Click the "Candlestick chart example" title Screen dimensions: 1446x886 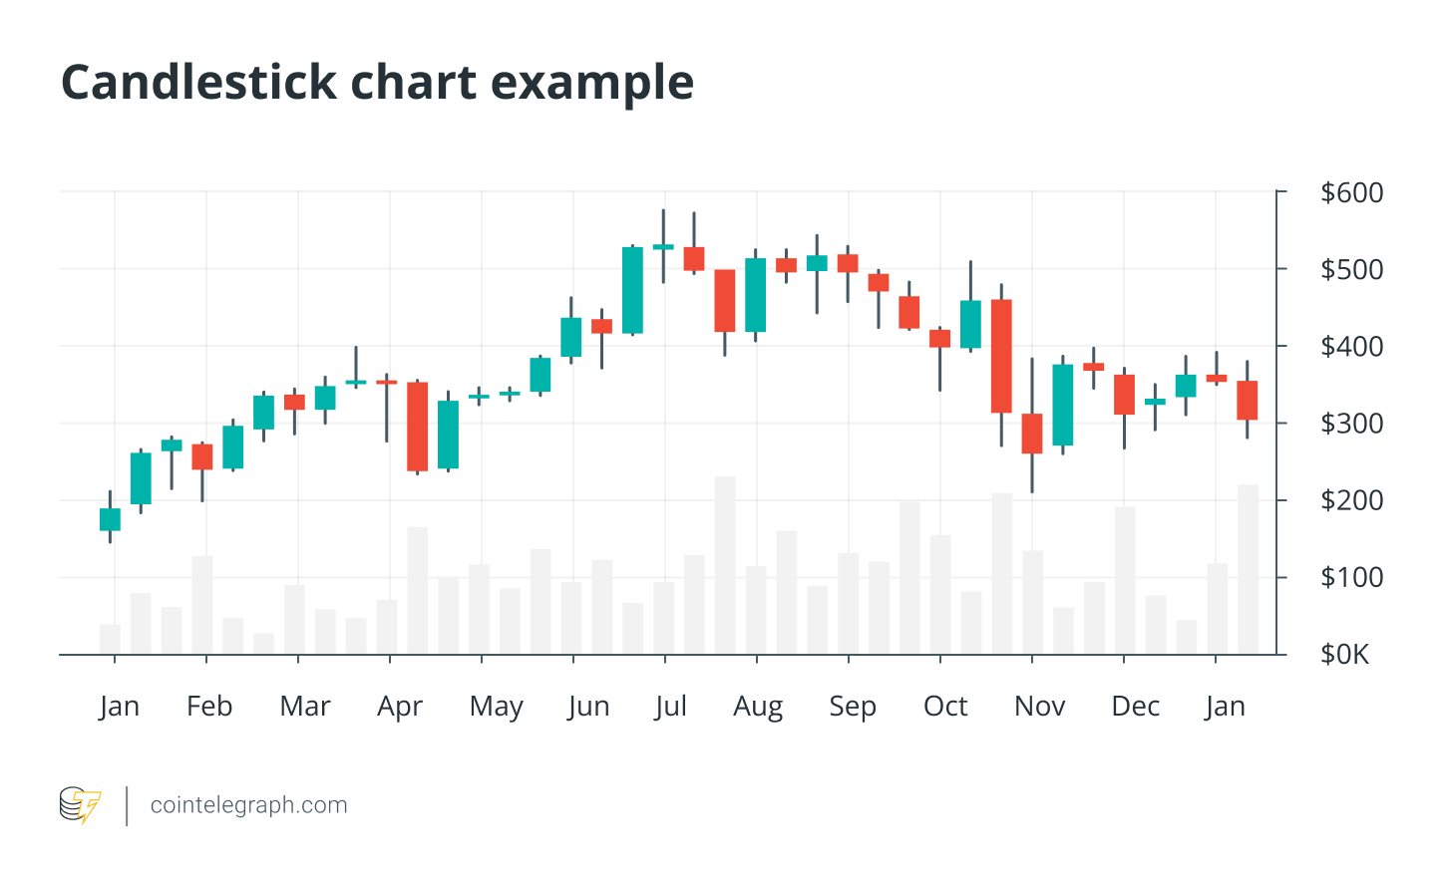(x=377, y=82)
